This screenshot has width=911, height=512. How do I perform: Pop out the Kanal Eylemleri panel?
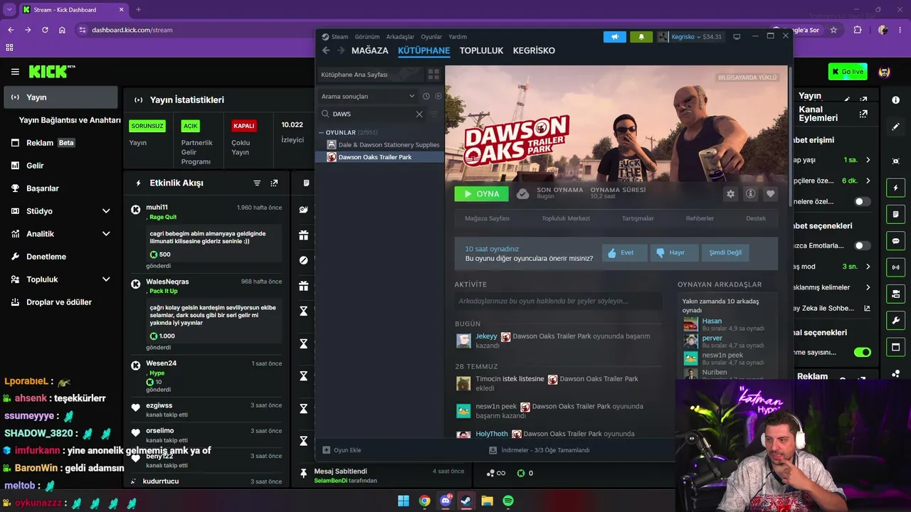tap(864, 114)
